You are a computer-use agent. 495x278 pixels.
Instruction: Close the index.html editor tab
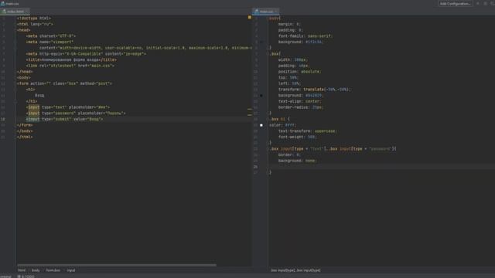(x=27, y=12)
